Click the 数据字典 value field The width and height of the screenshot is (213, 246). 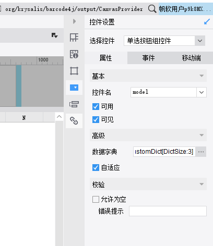(x=164, y=152)
